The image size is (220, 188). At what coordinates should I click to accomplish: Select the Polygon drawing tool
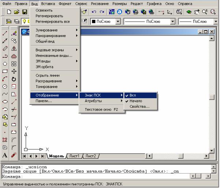coord(5,64)
